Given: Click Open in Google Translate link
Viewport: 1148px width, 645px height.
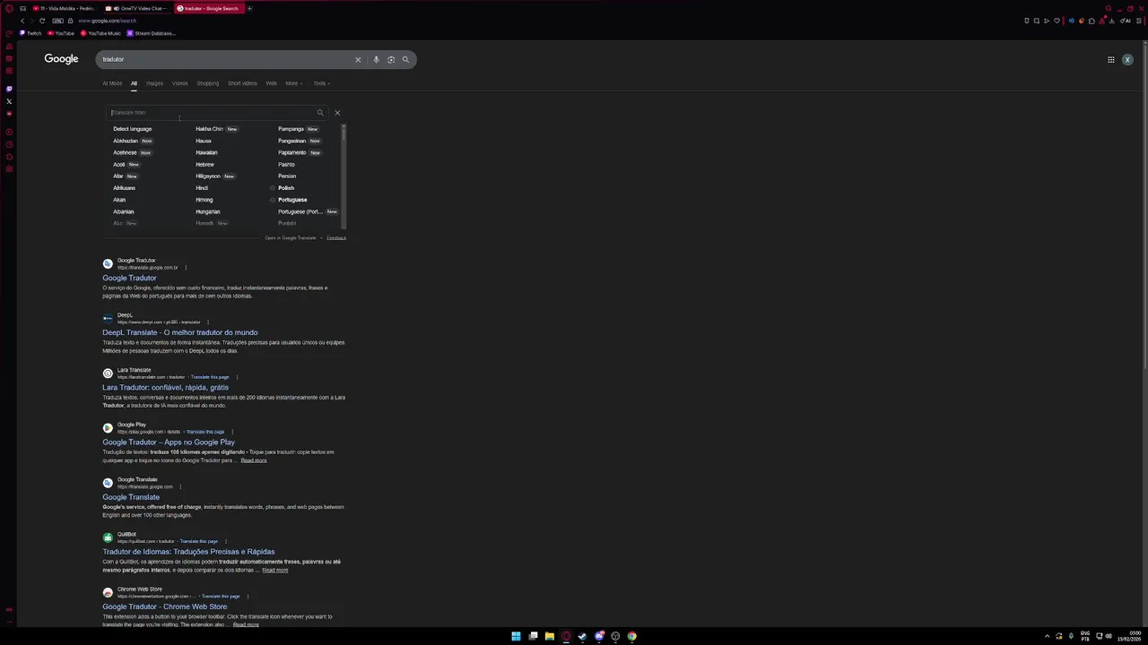Looking at the screenshot, I should (x=291, y=238).
